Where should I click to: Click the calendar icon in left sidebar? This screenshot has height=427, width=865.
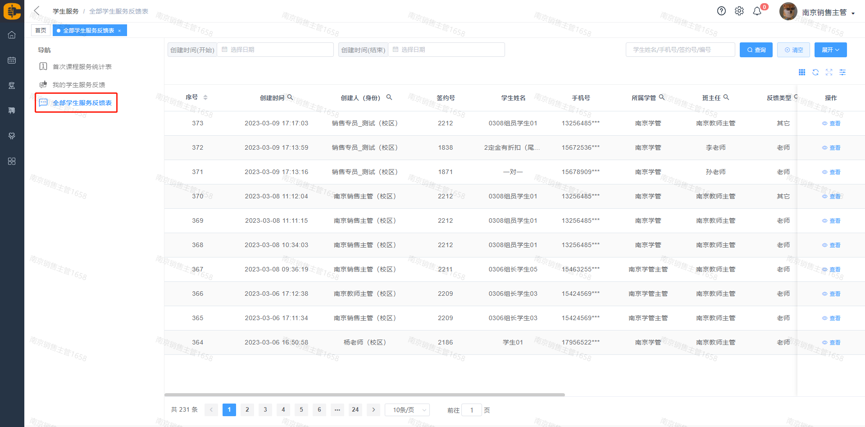tap(12, 60)
